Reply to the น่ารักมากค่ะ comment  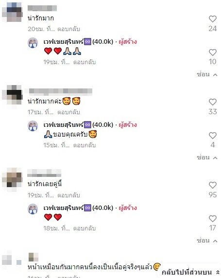click(x=68, y=112)
